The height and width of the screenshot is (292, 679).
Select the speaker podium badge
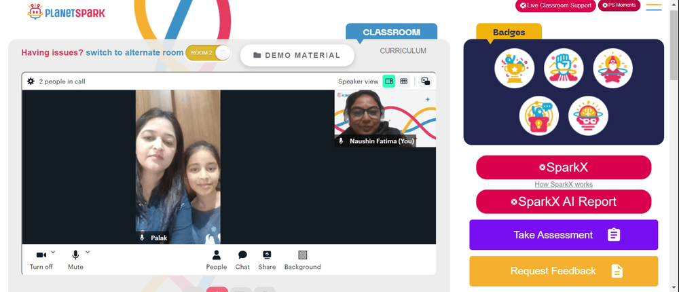(x=539, y=115)
